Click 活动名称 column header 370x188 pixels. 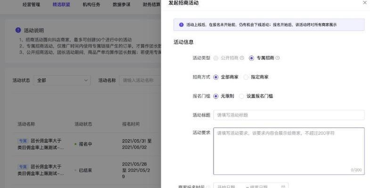26,124
